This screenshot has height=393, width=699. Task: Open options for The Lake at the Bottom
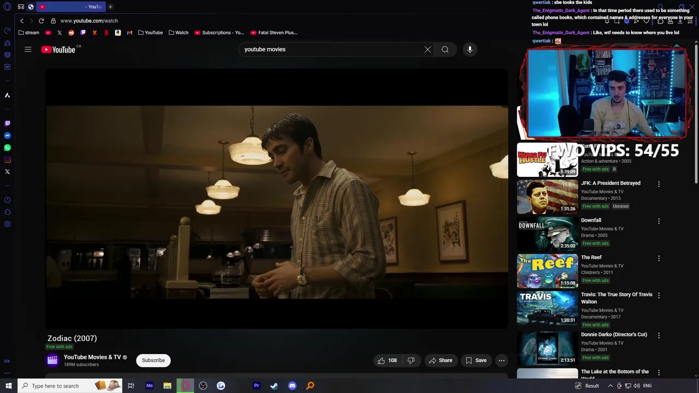click(x=659, y=372)
